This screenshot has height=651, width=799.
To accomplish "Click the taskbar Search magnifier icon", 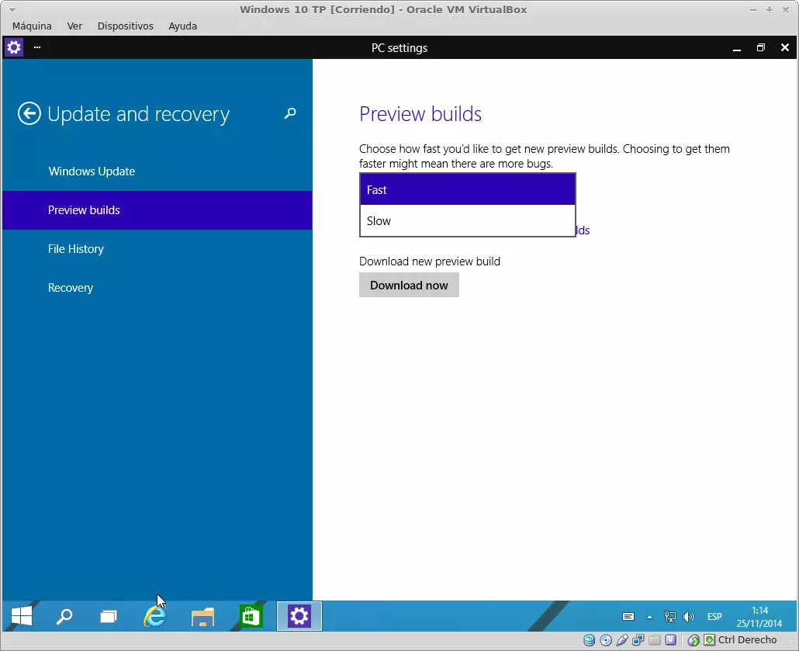I will 65,617.
